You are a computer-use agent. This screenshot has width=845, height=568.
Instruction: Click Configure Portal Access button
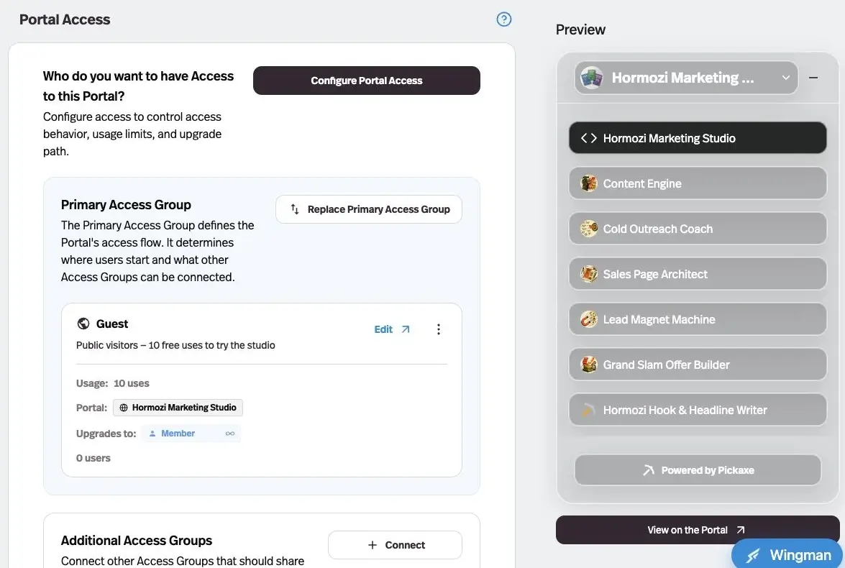(367, 81)
